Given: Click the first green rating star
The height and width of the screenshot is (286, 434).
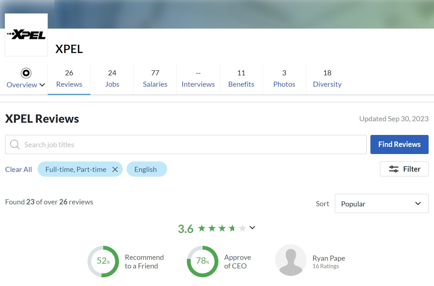Looking at the screenshot, I should click(202, 228).
